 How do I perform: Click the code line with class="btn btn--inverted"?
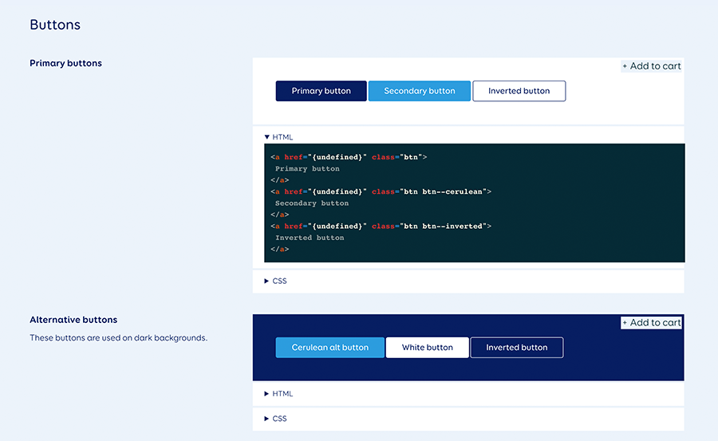[381, 226]
